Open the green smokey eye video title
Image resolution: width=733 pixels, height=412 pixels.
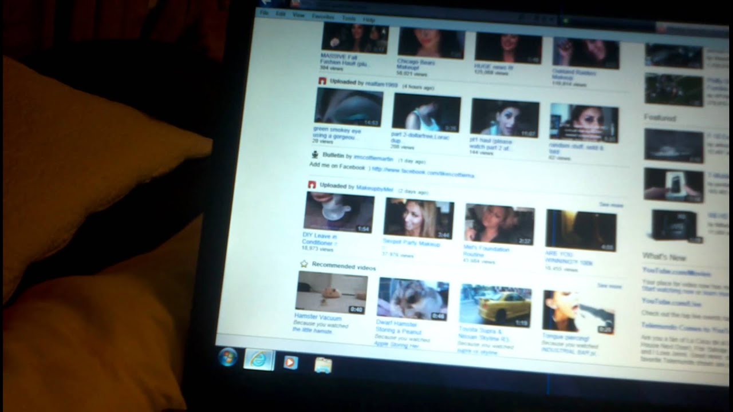[x=337, y=133]
